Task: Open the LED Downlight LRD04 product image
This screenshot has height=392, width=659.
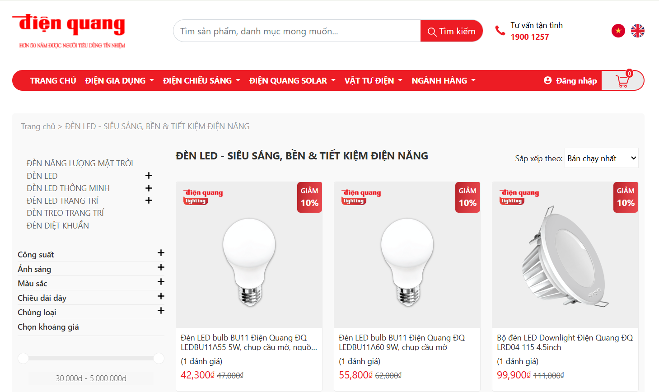Action: (x=565, y=255)
